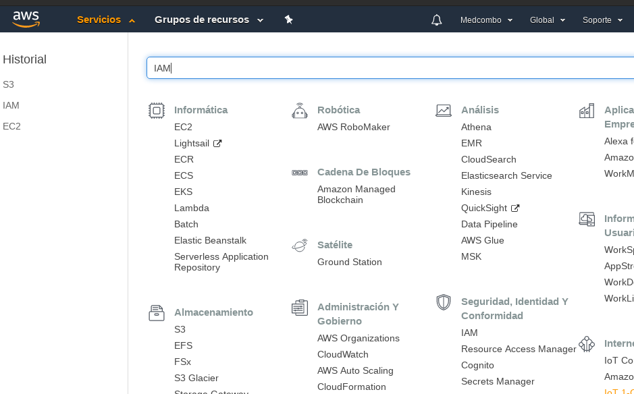634x394 pixels.
Task: Click the Satélite icon
Action: (x=299, y=246)
